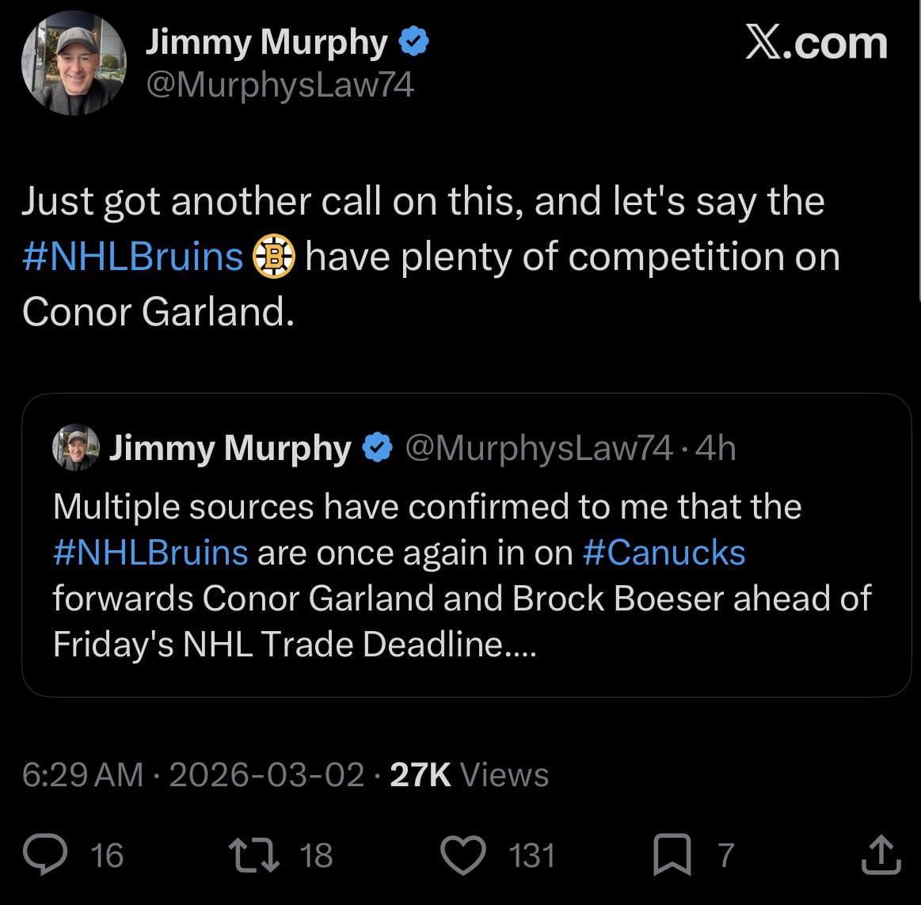Click the X.com logo
This screenshot has height=905, width=921.
(816, 43)
